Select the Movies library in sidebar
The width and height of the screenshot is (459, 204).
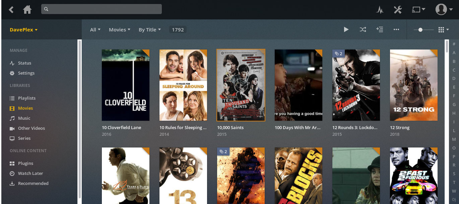click(25, 108)
